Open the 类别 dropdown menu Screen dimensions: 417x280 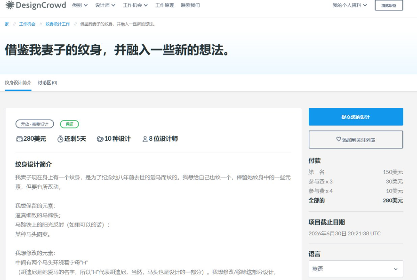pos(80,5)
